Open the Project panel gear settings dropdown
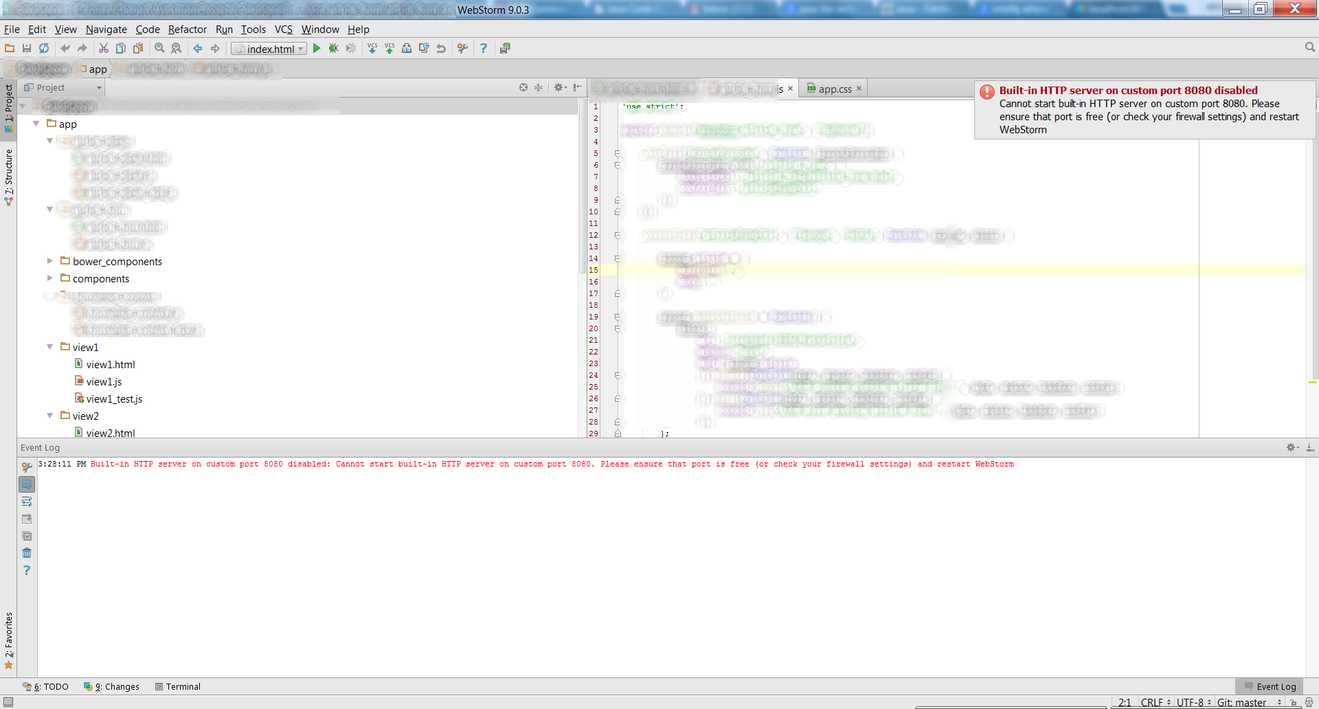 (x=561, y=87)
